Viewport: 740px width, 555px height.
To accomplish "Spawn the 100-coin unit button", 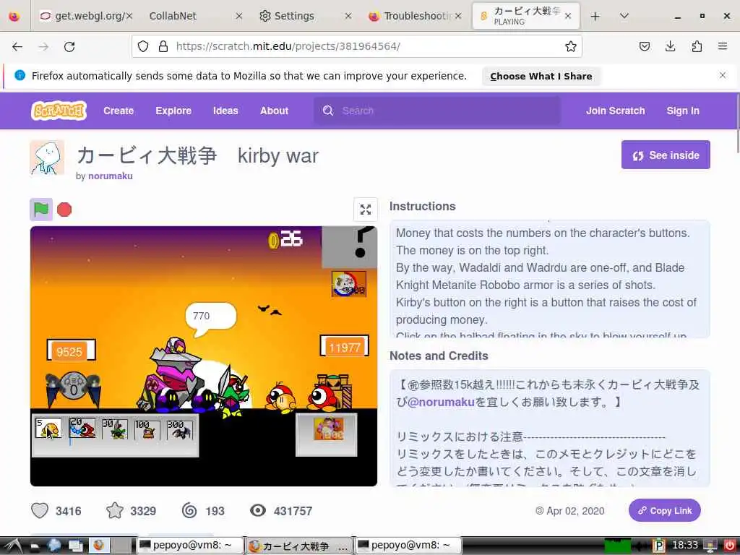I will click(147, 429).
